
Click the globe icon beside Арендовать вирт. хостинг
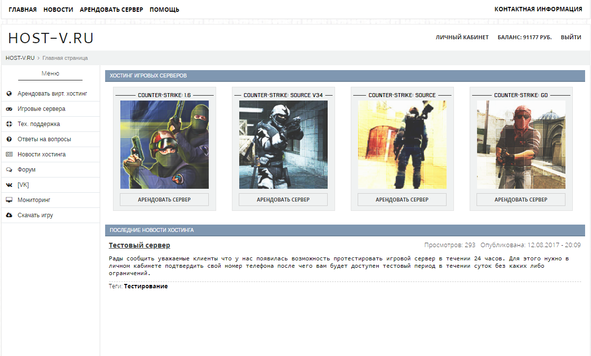(x=9, y=94)
